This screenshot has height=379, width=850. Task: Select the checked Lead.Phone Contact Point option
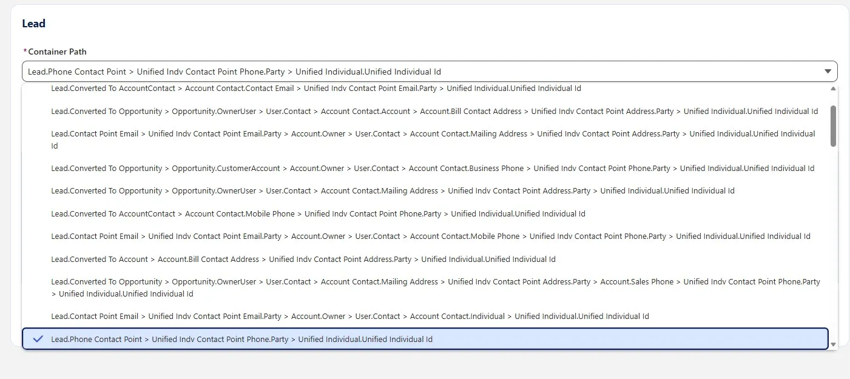tap(425, 339)
